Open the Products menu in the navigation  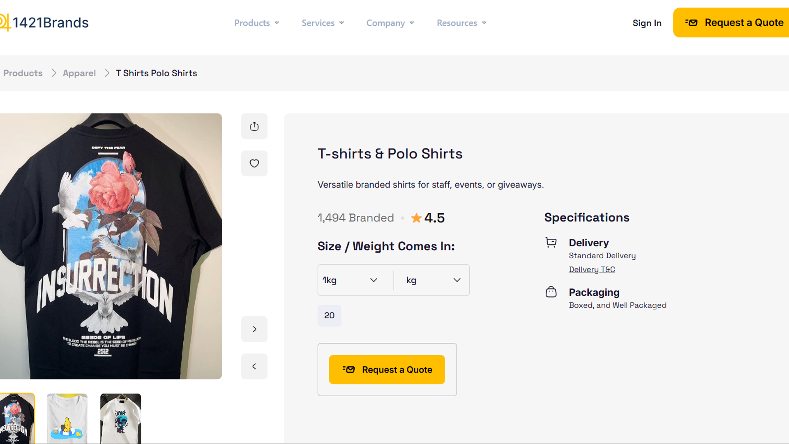click(256, 23)
